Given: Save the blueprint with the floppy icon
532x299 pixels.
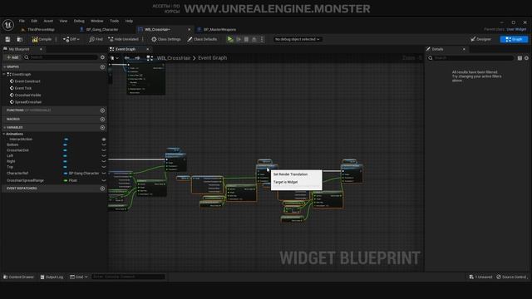Looking at the screenshot, I should coord(7,39).
